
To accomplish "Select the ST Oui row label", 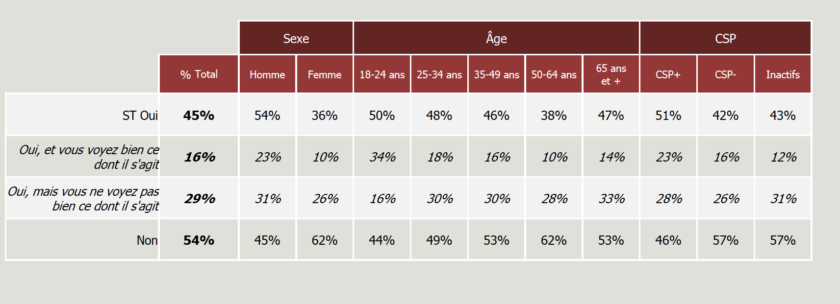I will pos(140,116).
